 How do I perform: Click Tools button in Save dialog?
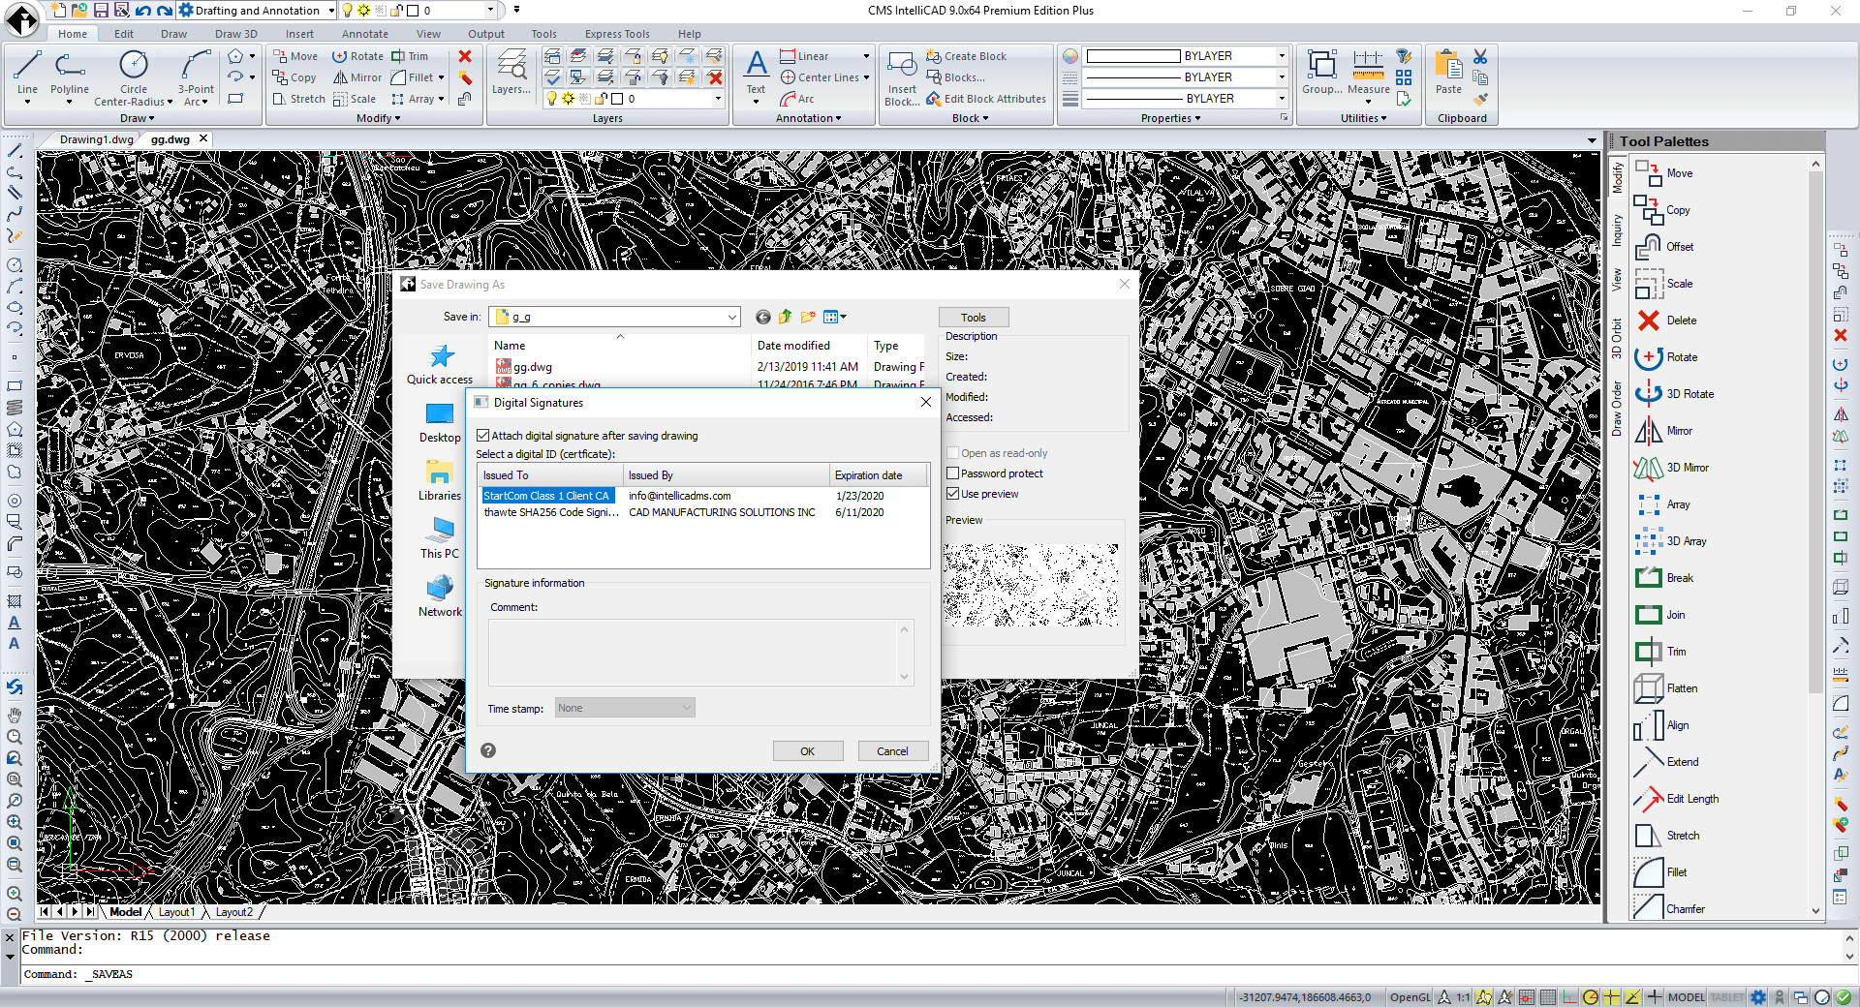tap(973, 318)
